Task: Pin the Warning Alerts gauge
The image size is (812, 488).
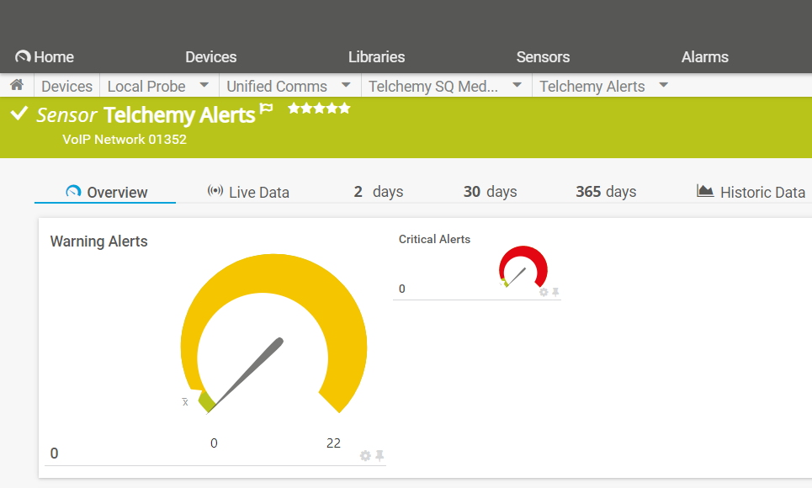Action: coord(379,455)
